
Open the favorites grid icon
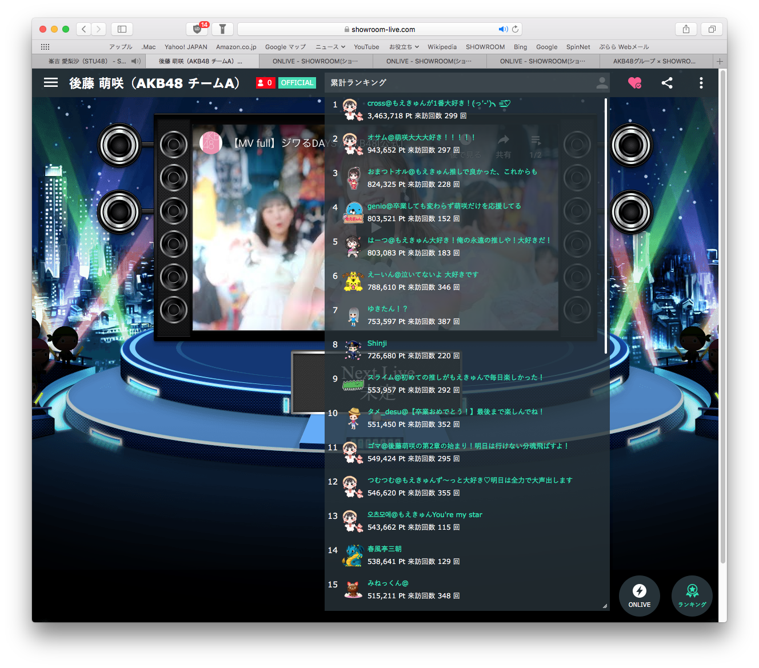pyautogui.click(x=45, y=47)
